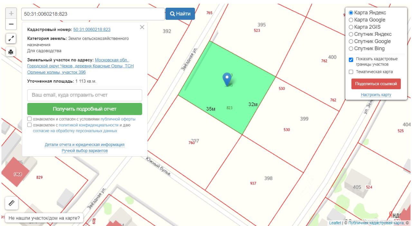This screenshot has height=226, width=412.
Task: Select Спутник Яндекс radio option
Action: (351, 34)
